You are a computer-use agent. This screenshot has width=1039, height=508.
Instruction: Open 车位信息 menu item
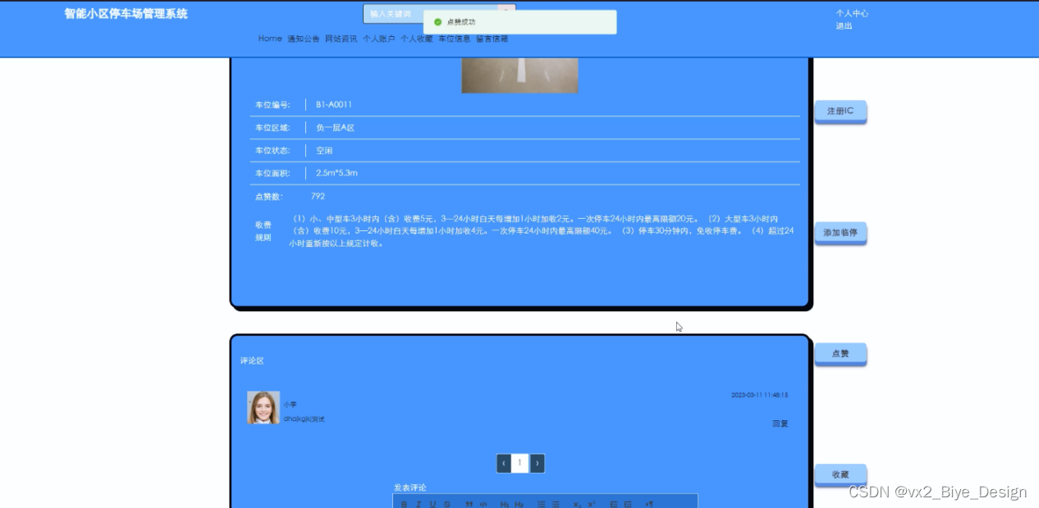point(455,39)
